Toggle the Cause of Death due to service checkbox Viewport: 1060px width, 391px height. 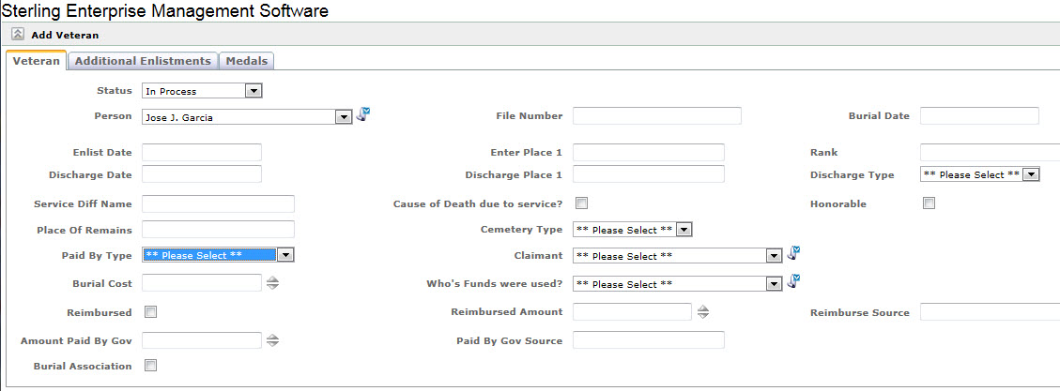(581, 203)
